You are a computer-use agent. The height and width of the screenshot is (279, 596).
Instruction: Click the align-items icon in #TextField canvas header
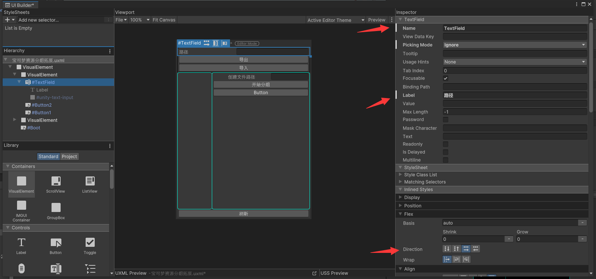coord(216,43)
